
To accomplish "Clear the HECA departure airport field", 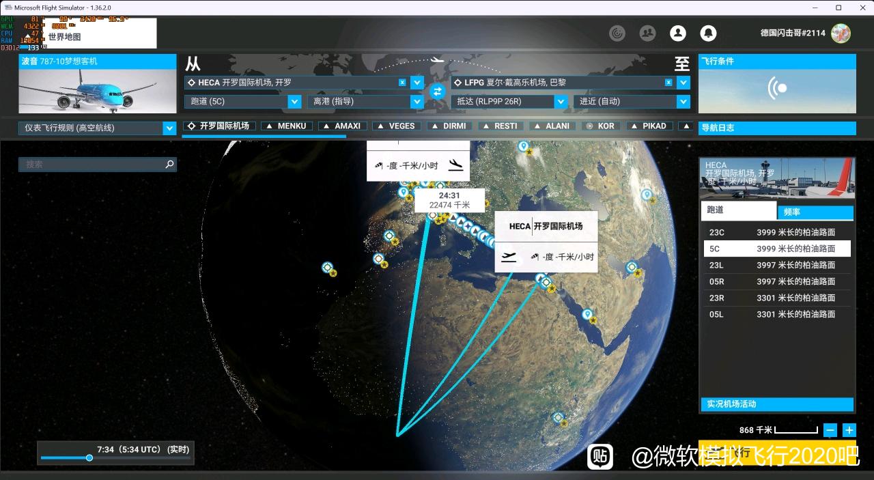I will 402,83.
